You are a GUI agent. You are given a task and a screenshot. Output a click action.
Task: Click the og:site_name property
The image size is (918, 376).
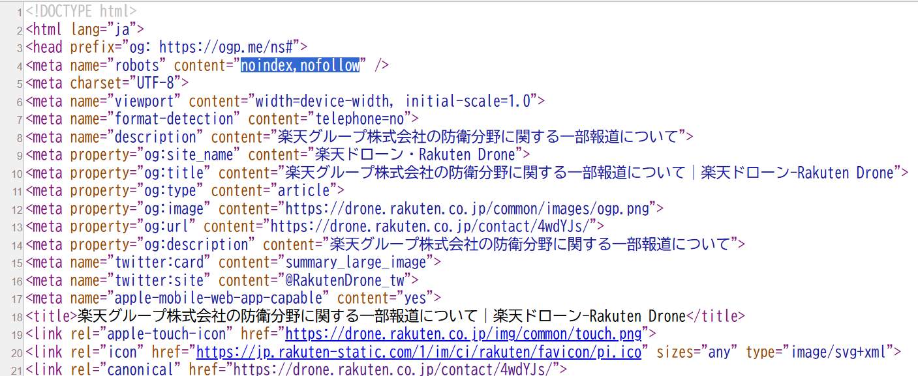click(x=189, y=155)
